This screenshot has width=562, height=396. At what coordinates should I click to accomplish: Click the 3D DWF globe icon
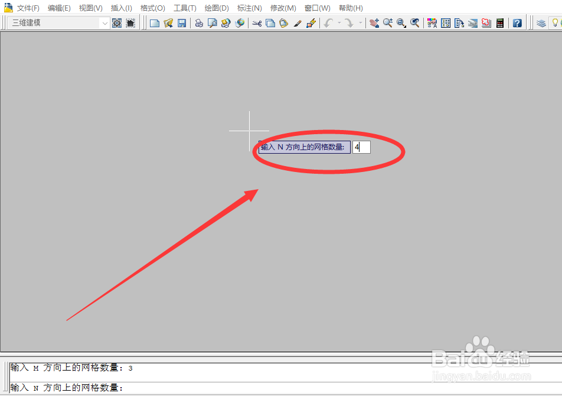[x=240, y=23]
